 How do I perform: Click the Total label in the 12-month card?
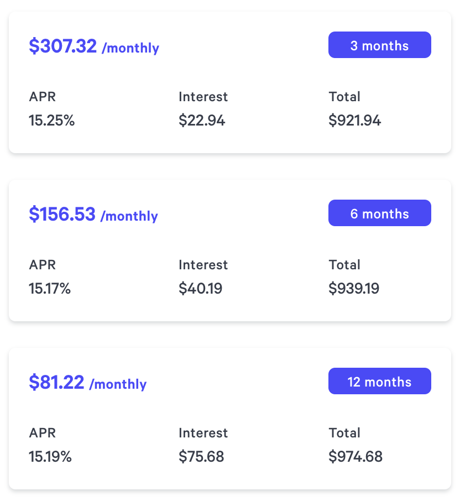[x=344, y=433]
